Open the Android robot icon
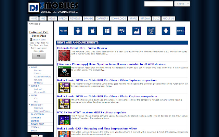 tap(78, 31)
